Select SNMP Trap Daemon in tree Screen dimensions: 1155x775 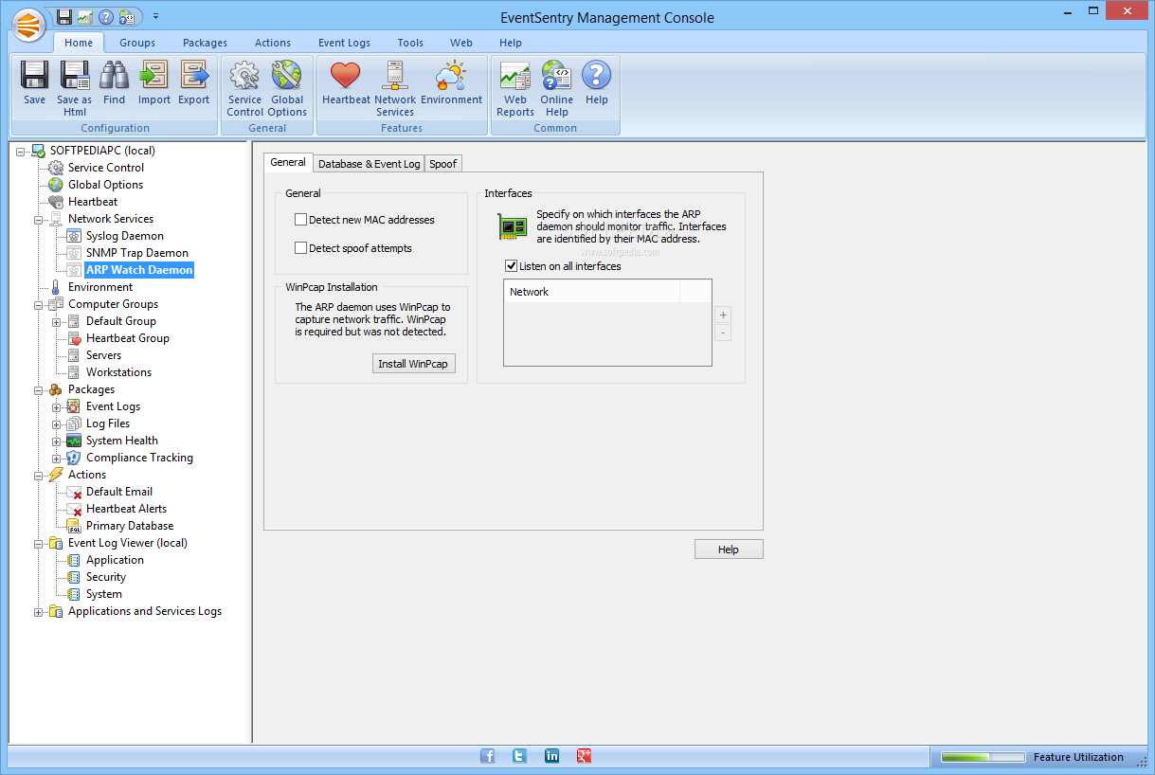(x=137, y=253)
